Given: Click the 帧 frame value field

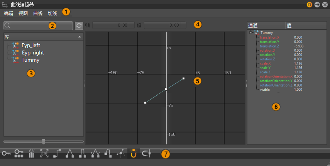Looking at the screenshot, I should (113, 25).
